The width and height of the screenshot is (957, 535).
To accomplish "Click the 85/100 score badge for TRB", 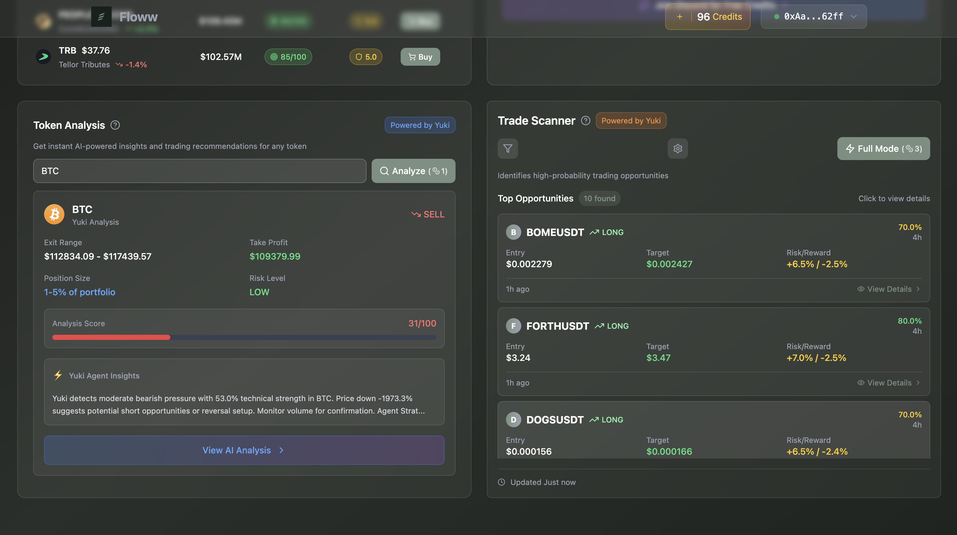I will tap(288, 57).
